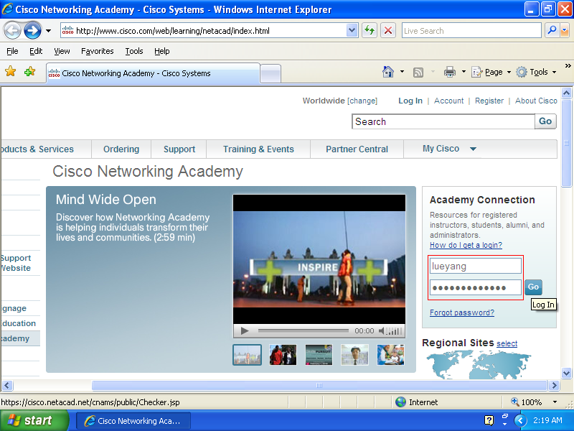
Task: Select the second video thumbnail
Action: (283, 355)
